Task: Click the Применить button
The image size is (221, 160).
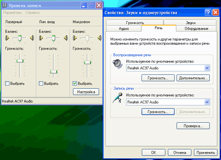Action: 206,153
